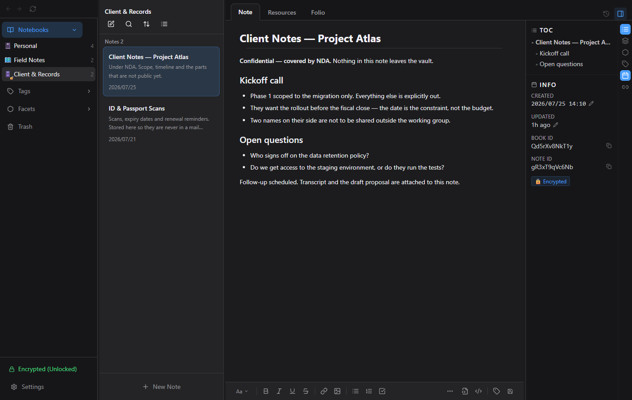Open note history clock icon
This screenshot has width=632, height=400.
pyautogui.click(x=606, y=14)
